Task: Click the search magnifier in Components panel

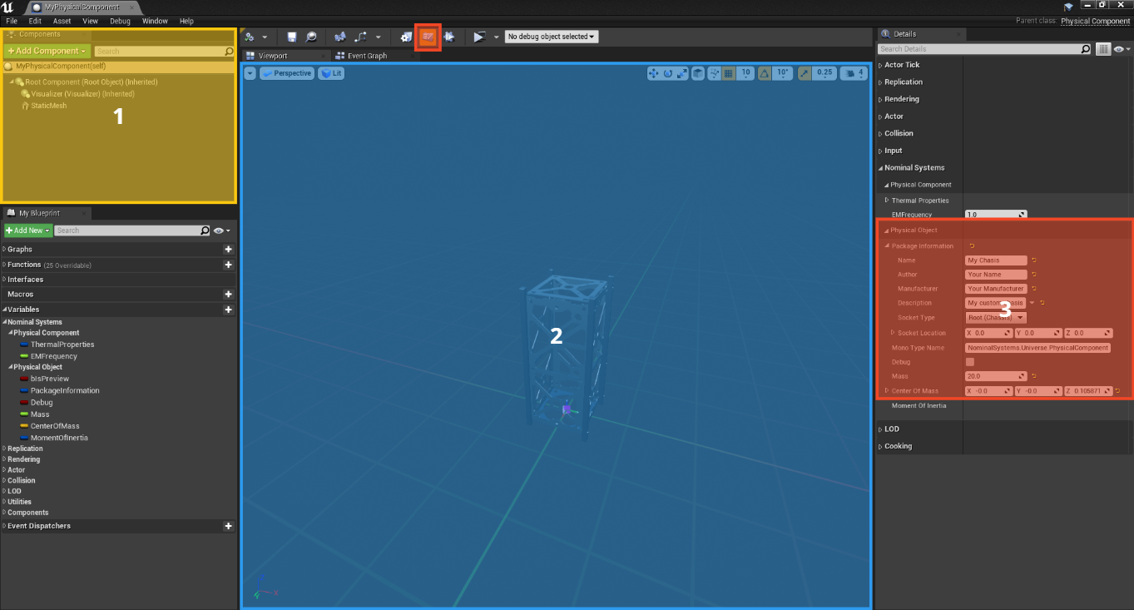Action: (229, 51)
